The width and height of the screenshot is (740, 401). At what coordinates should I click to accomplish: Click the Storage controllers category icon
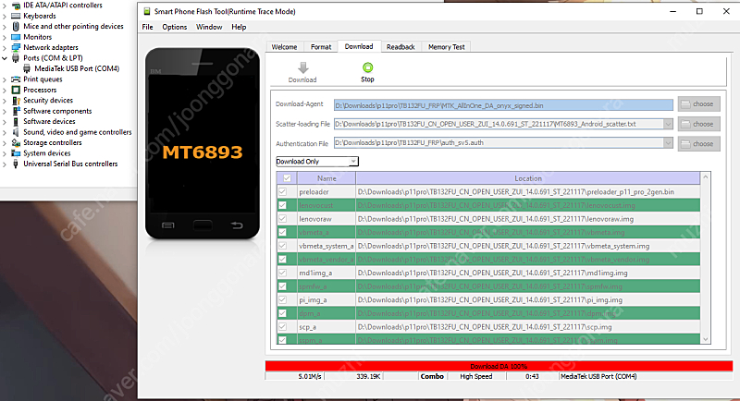pos(17,142)
